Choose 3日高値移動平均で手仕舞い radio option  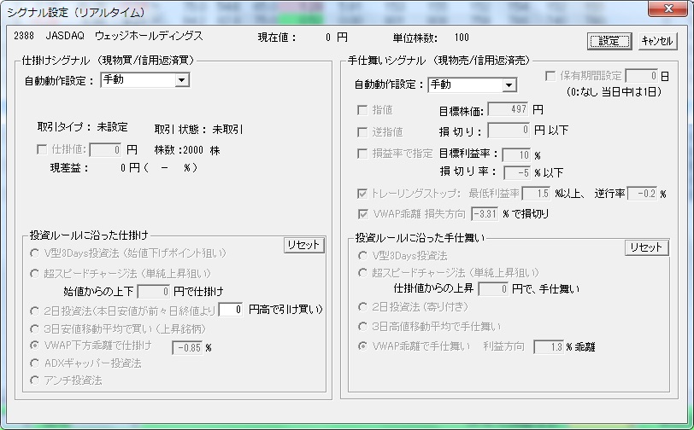(364, 326)
